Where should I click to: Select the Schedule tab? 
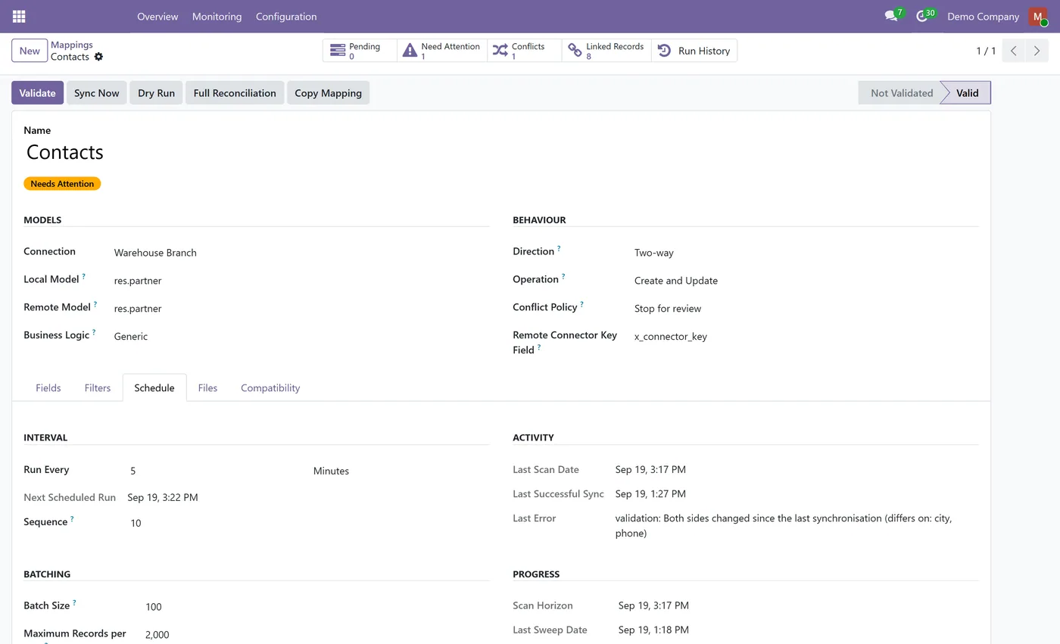coord(154,387)
